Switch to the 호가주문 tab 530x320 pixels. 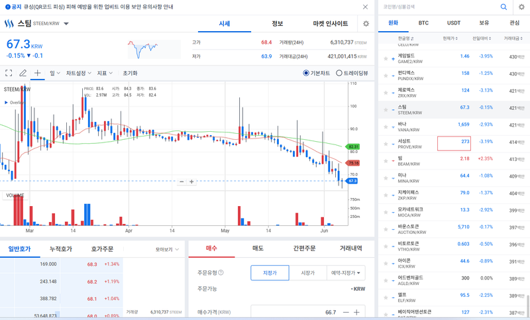[x=102, y=249]
